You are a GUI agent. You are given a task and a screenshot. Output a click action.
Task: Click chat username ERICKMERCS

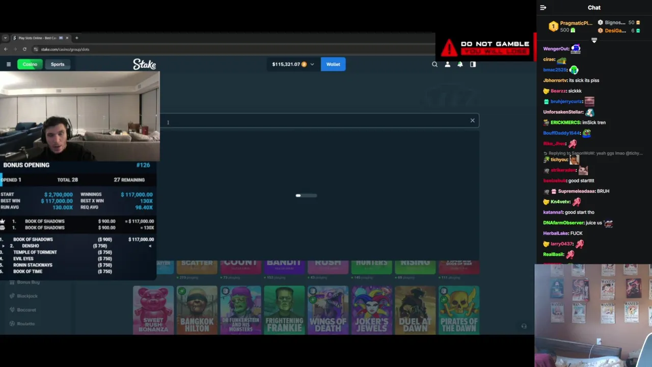(565, 123)
